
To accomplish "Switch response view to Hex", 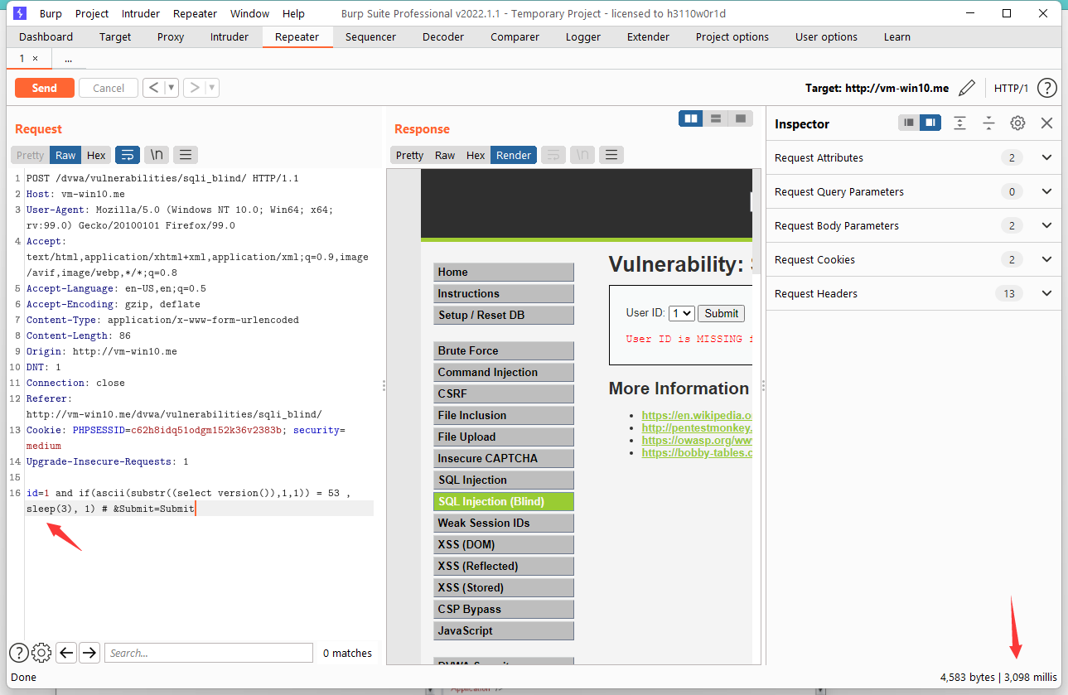I will [x=476, y=155].
